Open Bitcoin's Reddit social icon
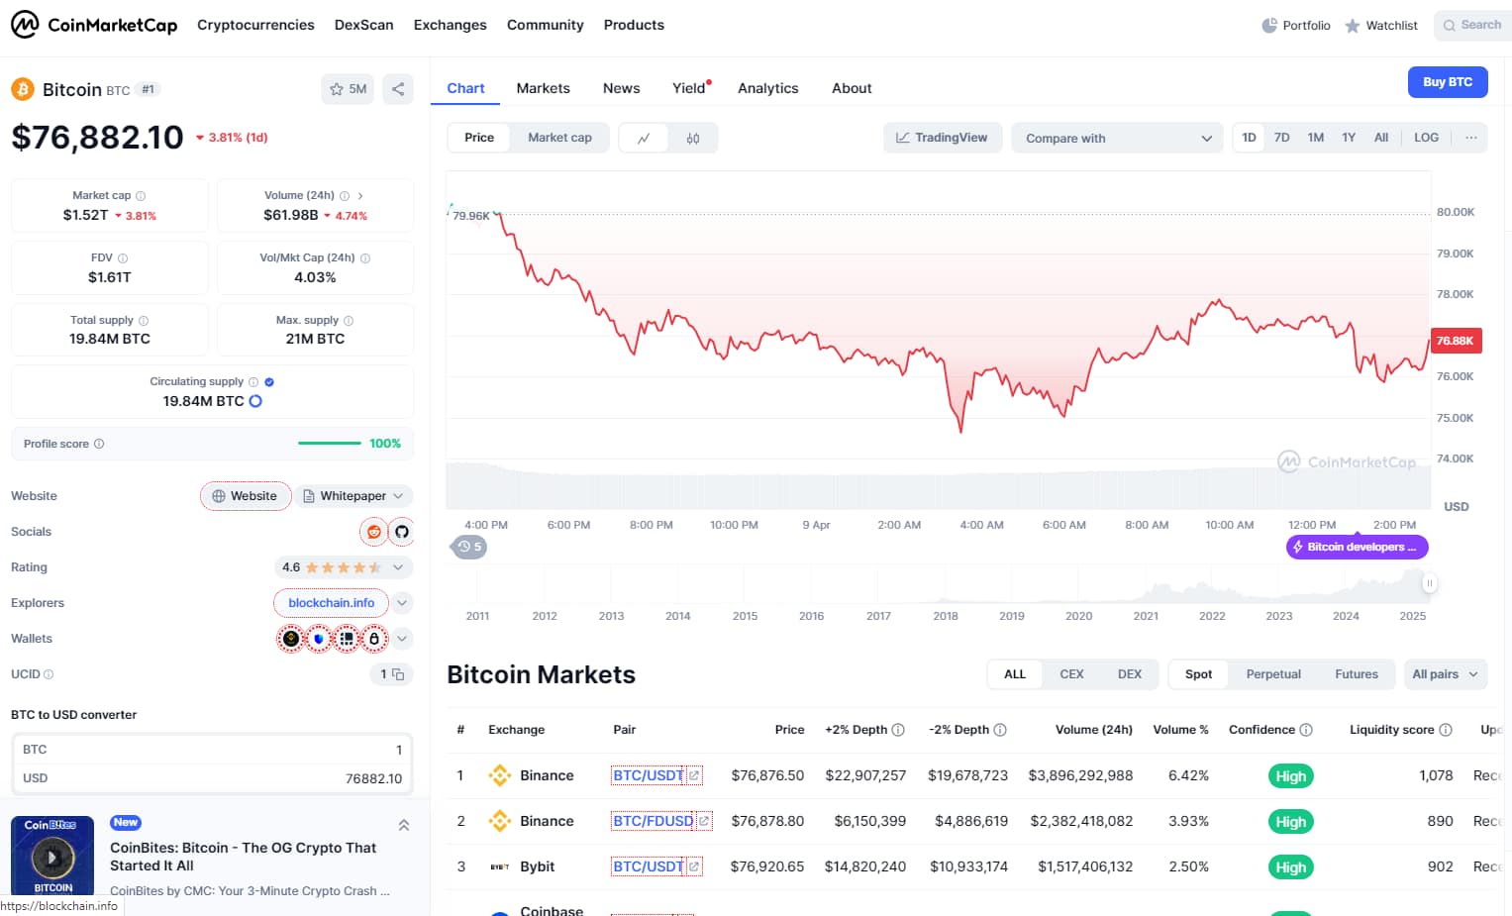The image size is (1512, 916). (x=373, y=532)
